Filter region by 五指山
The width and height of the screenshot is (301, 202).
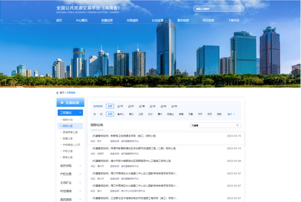(x=170, y=114)
